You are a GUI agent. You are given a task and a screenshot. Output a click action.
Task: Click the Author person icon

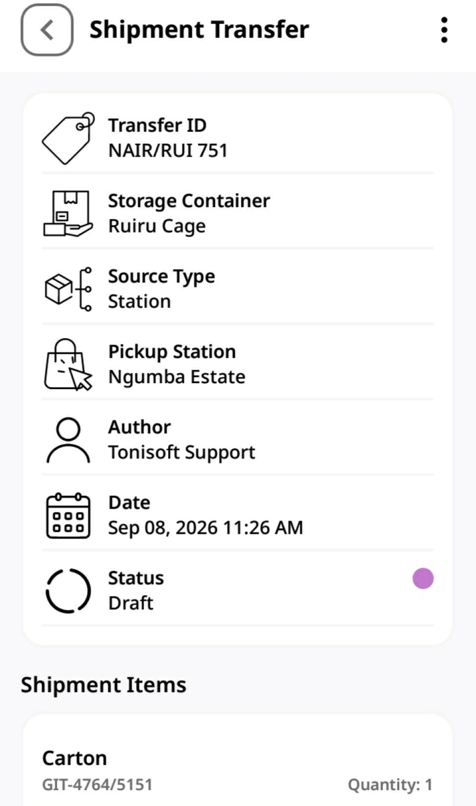[68, 440]
